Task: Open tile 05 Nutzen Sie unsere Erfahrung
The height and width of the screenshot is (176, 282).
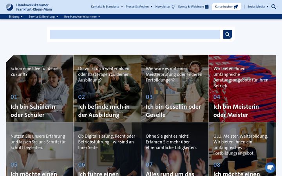Action: pyautogui.click(x=40, y=149)
